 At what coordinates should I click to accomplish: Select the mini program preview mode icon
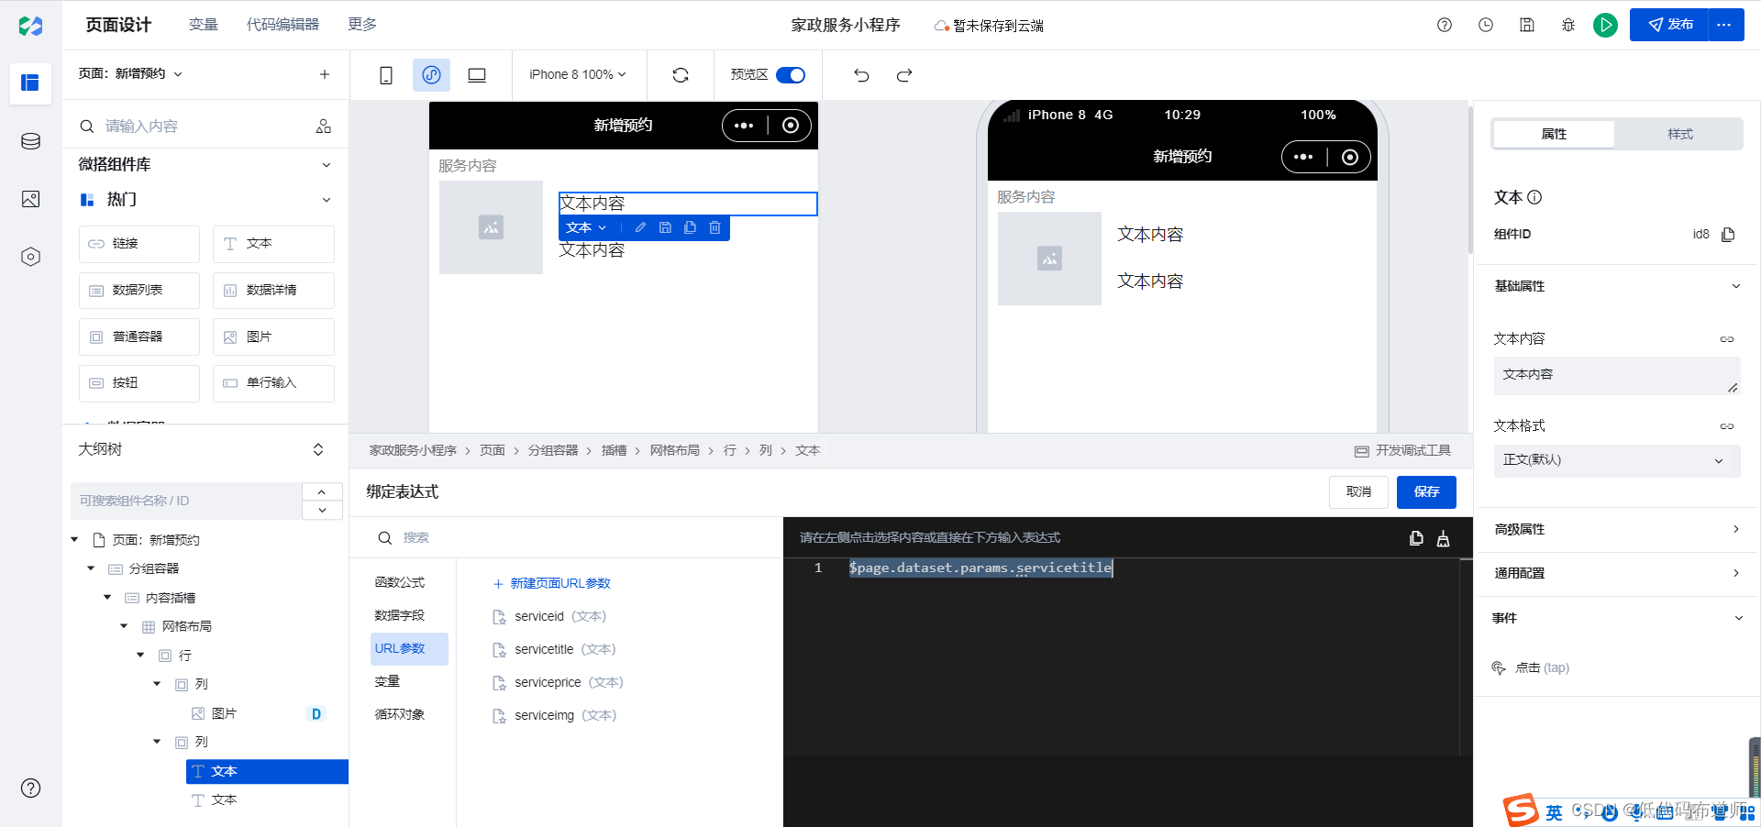click(x=431, y=75)
